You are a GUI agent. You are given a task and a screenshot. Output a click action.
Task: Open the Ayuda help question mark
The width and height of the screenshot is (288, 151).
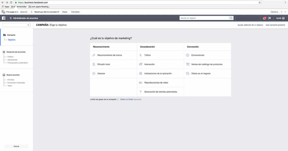[x=283, y=18]
